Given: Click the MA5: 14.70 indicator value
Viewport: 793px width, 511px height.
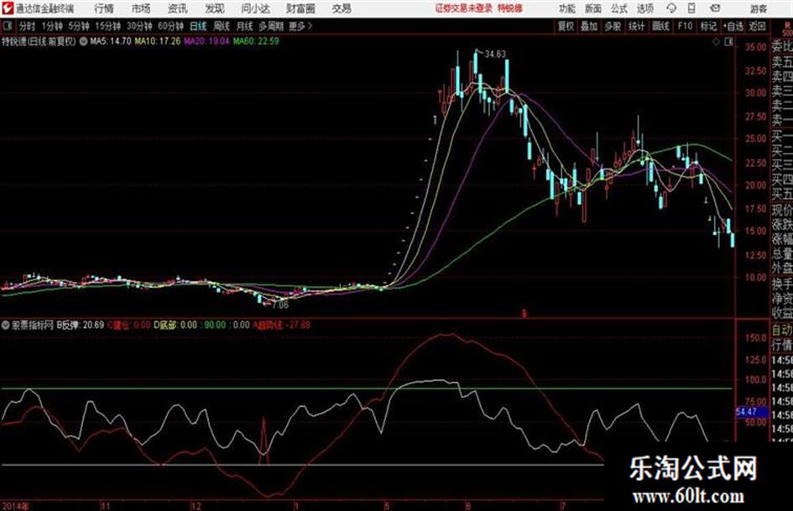Looking at the screenshot, I should tap(111, 41).
